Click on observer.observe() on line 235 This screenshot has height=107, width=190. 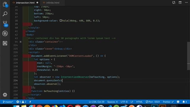click(47, 84)
